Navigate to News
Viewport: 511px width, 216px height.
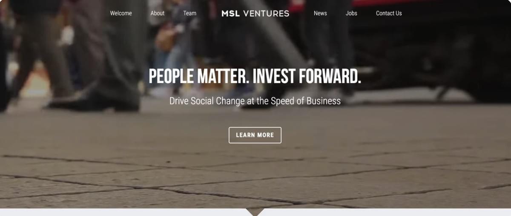click(x=320, y=13)
